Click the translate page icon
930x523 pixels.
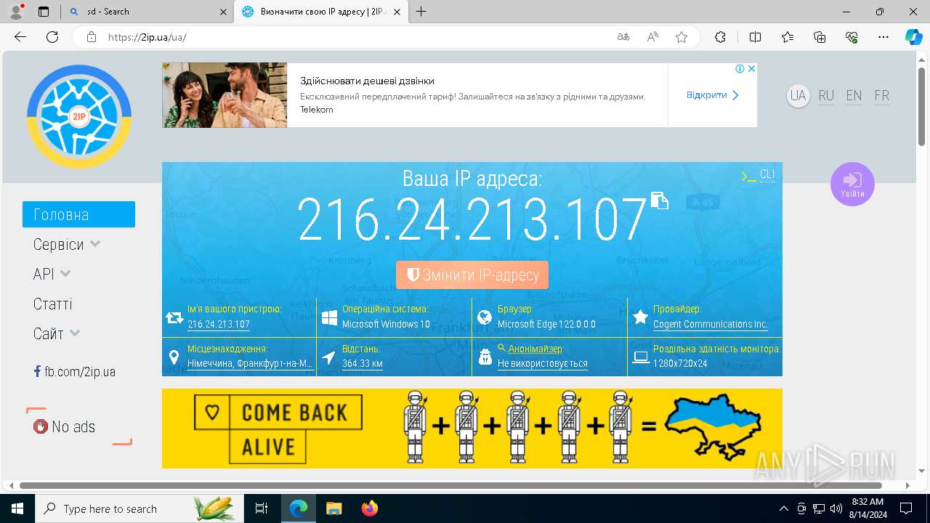(x=623, y=37)
